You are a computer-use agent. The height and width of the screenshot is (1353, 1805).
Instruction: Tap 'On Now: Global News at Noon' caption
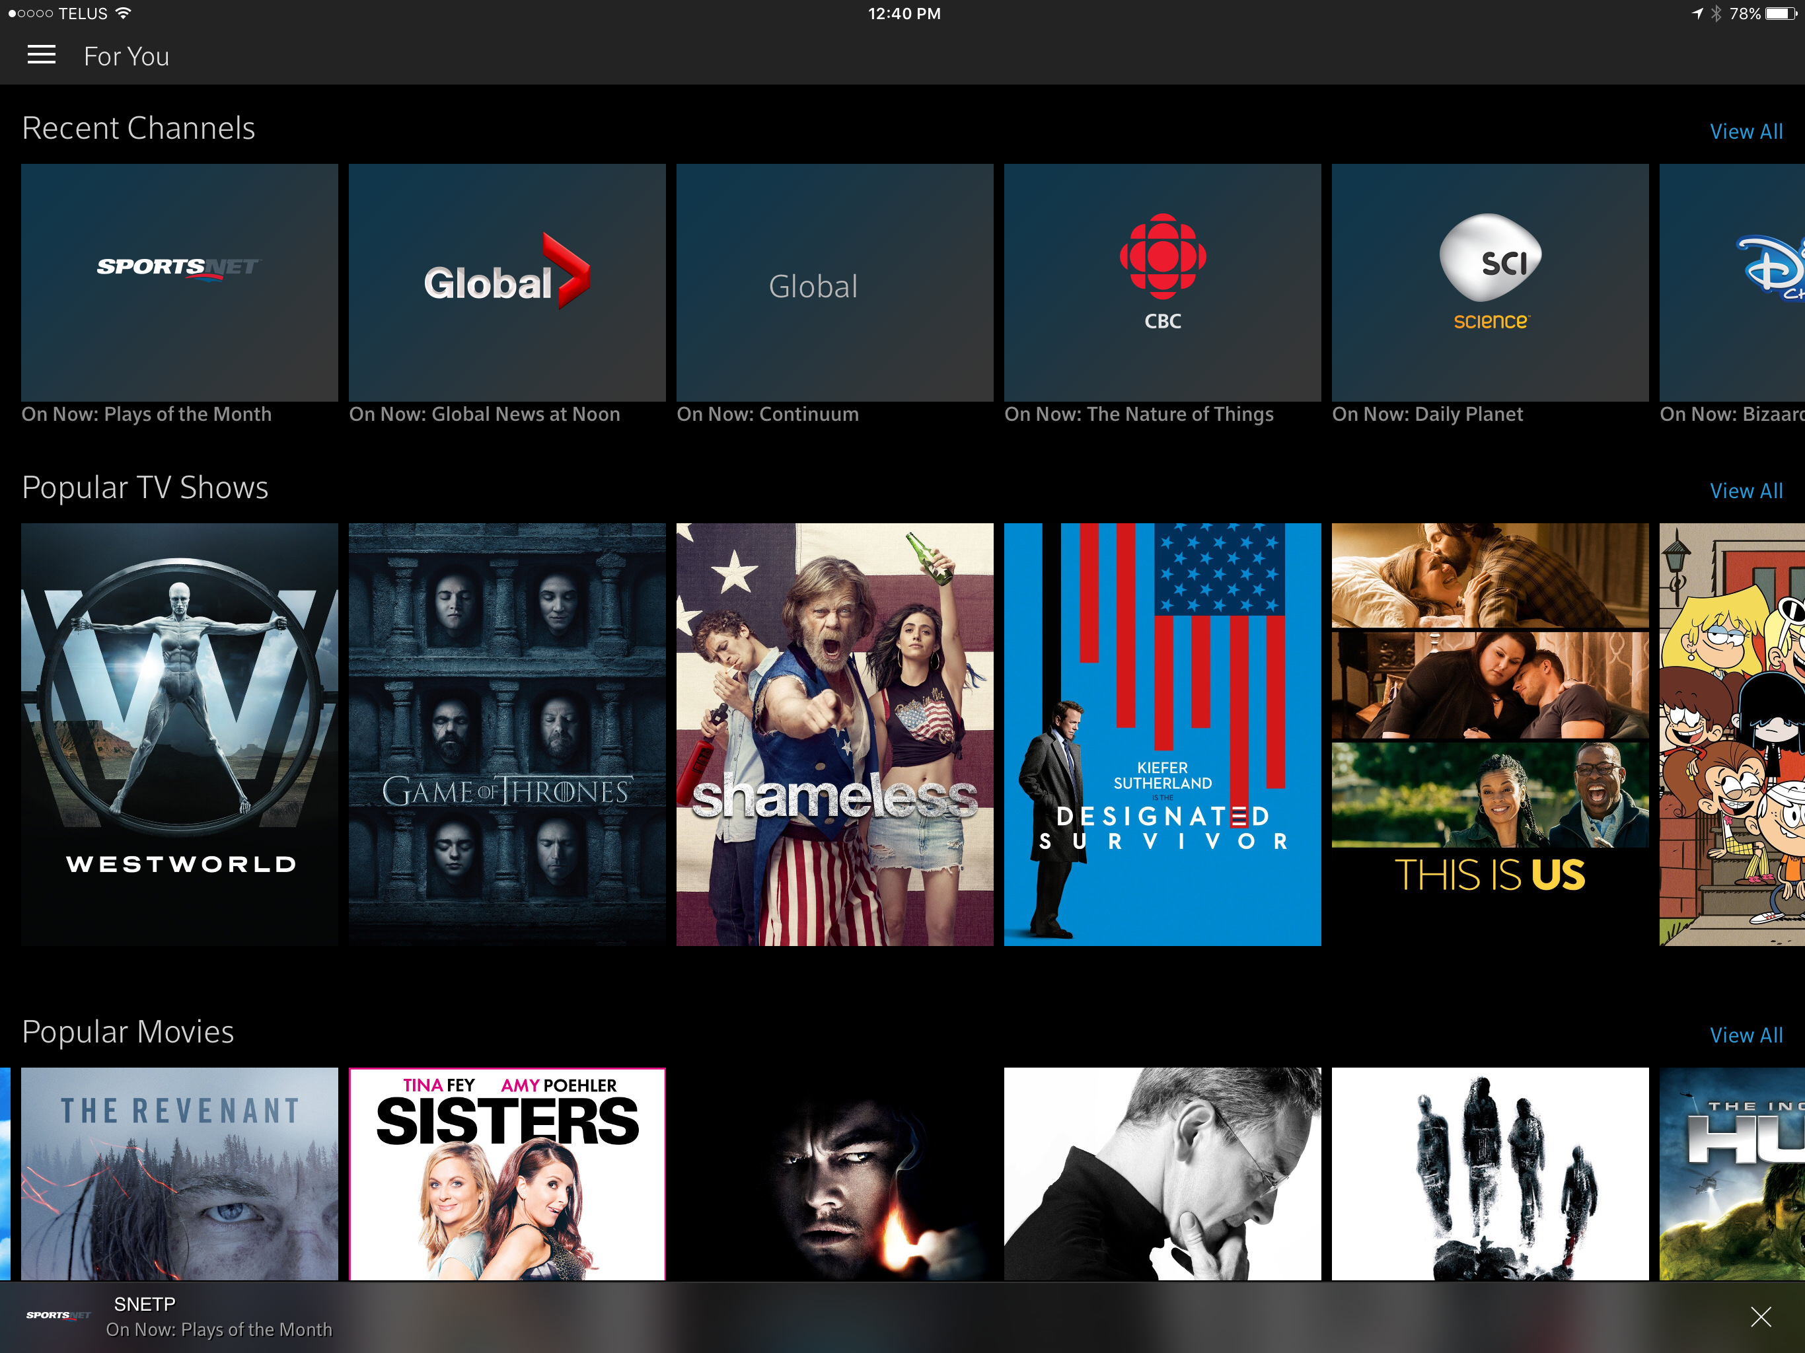[485, 414]
